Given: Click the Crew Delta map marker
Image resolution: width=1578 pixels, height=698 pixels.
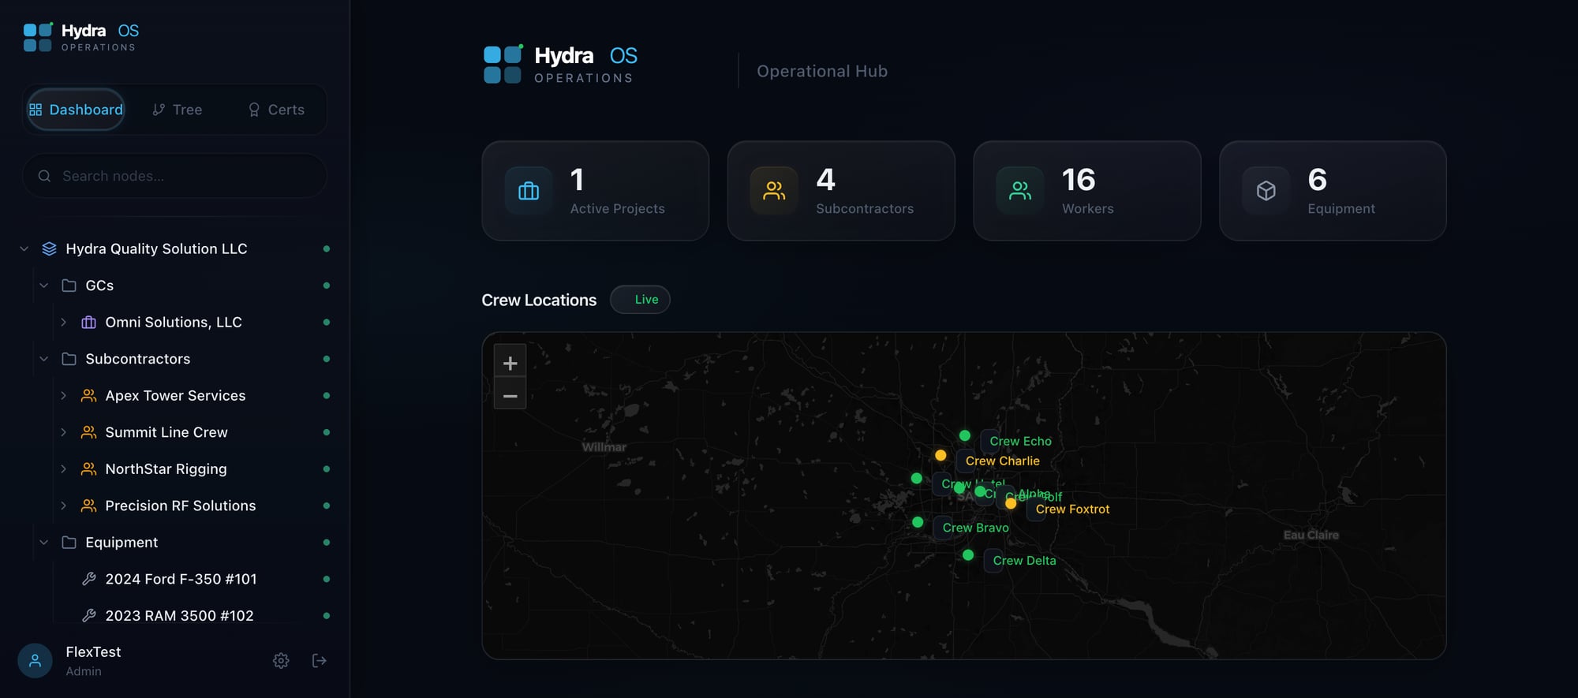Looking at the screenshot, I should 968,555.
